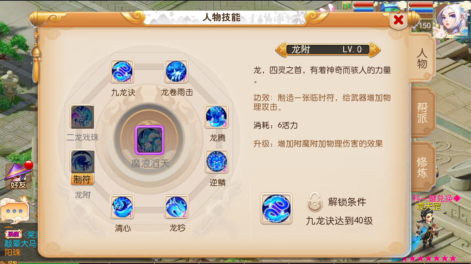Click the locked 二龙戏珠 skill icon
Viewport: 471px width, 264px height.
pos(82,117)
